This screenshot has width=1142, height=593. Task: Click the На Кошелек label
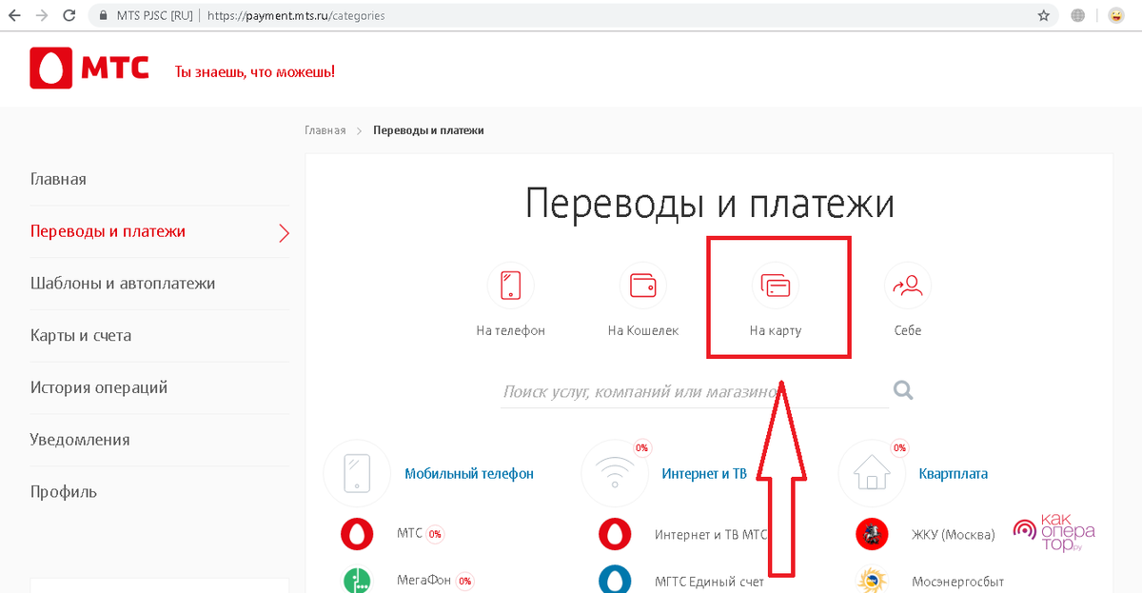[x=643, y=331]
